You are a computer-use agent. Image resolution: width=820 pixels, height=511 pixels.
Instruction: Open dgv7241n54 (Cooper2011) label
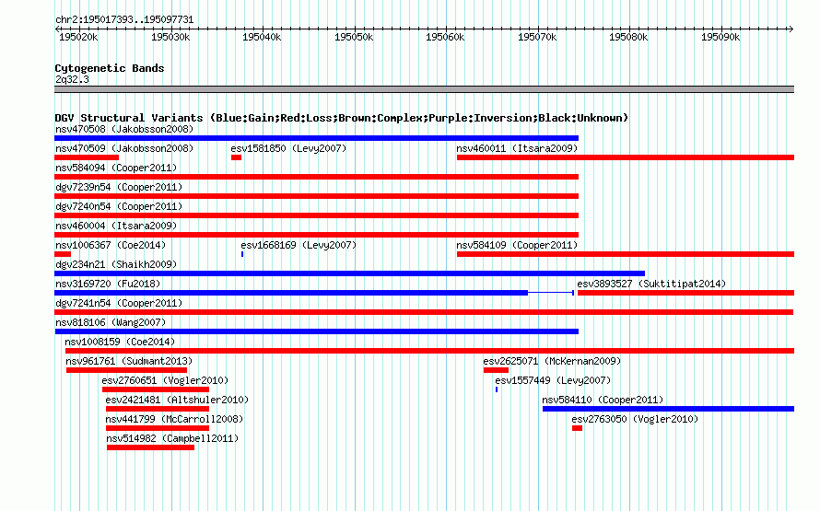click(x=119, y=303)
